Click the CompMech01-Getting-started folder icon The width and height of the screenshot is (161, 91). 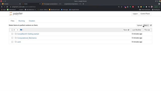coord(16,34)
